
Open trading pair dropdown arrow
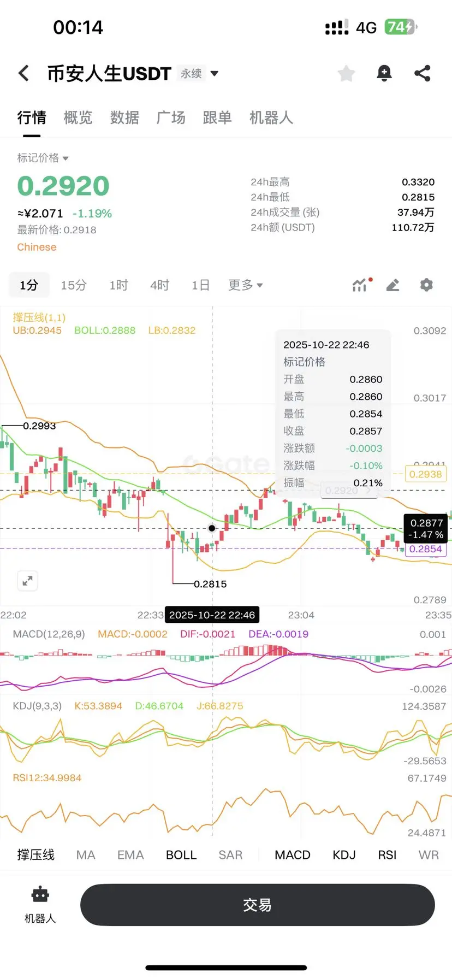(x=215, y=73)
